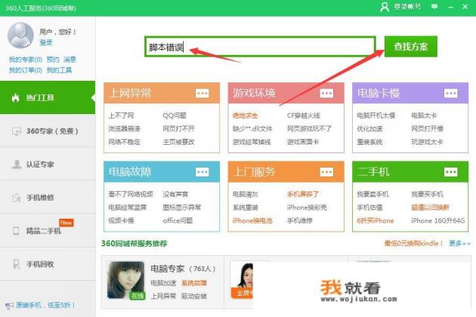Select 看不了网络视频 entry
Viewport: 476px width, 317px height.
[x=131, y=194]
